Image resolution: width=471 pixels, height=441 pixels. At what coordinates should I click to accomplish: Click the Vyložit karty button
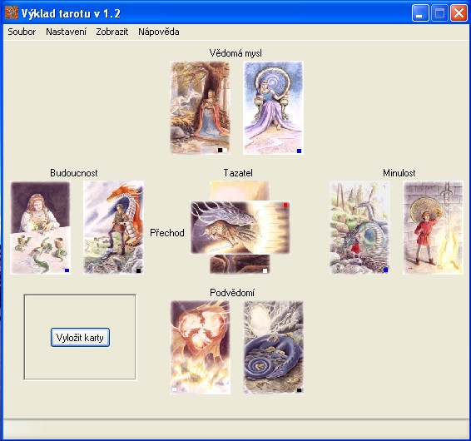point(80,337)
